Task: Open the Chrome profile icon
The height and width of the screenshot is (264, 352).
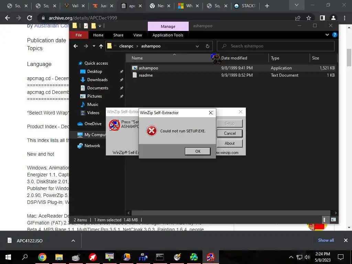Action: click(333, 18)
